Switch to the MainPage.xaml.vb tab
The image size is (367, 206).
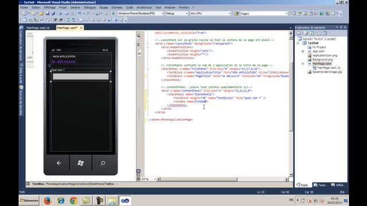(x=38, y=28)
